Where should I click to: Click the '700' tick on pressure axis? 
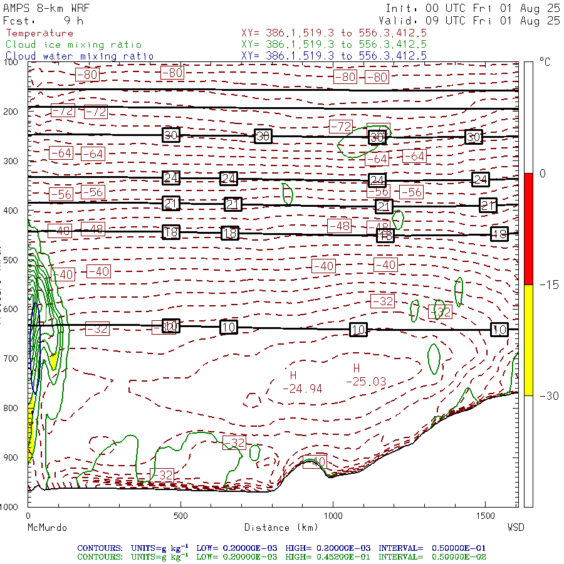(11, 358)
